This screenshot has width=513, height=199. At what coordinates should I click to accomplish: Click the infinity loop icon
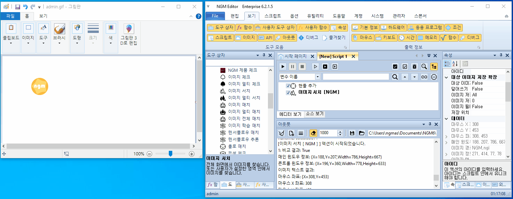pyautogui.click(x=424, y=77)
